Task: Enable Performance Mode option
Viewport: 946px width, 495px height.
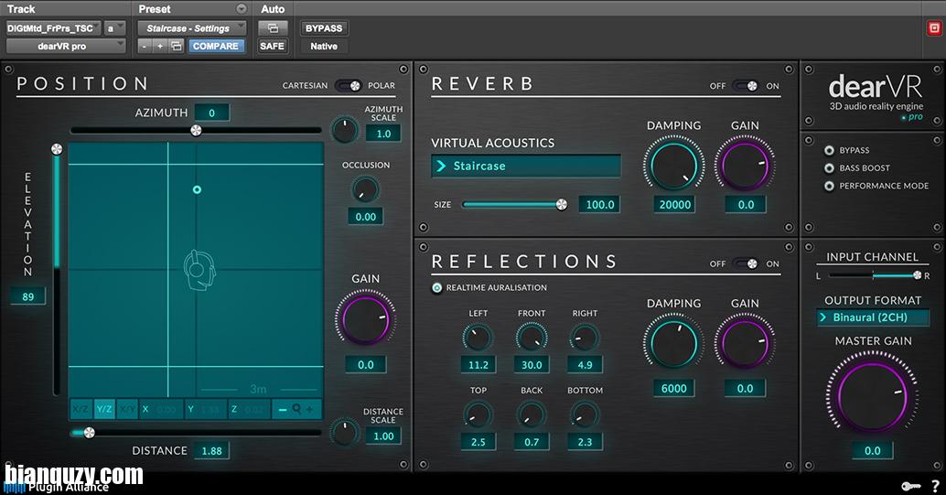Action: tap(829, 186)
